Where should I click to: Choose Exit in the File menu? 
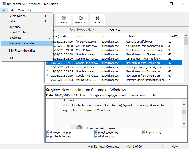pyautogui.click(x=27, y=58)
